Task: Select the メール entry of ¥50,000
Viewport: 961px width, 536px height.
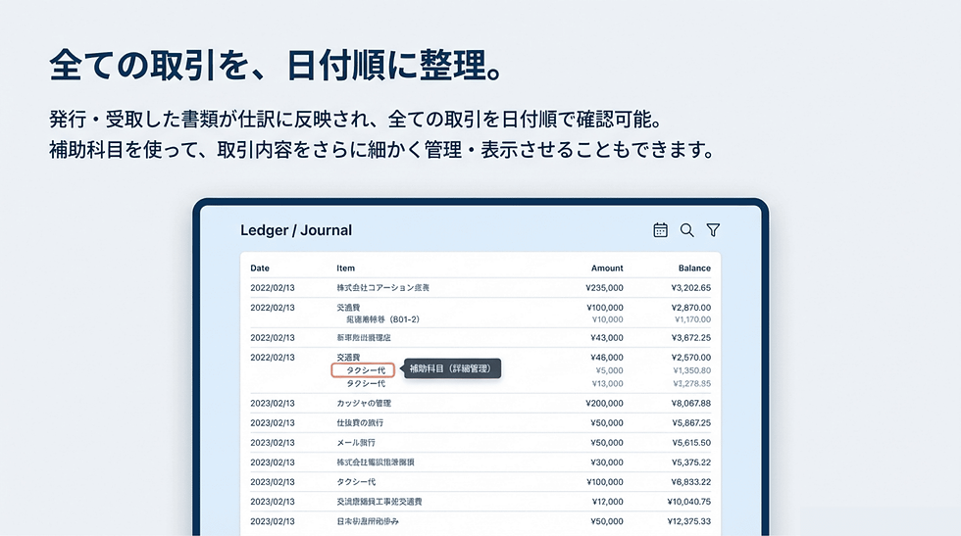Action: [x=480, y=442]
